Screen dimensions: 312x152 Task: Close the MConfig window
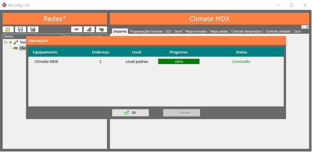click(305, 5)
